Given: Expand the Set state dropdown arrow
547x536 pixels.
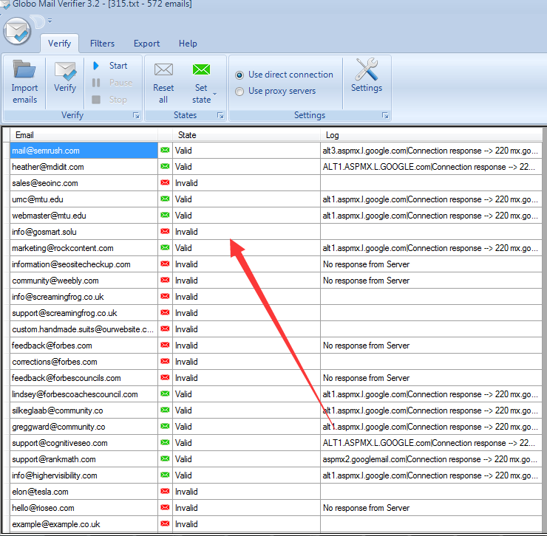Looking at the screenshot, I should 215,94.
